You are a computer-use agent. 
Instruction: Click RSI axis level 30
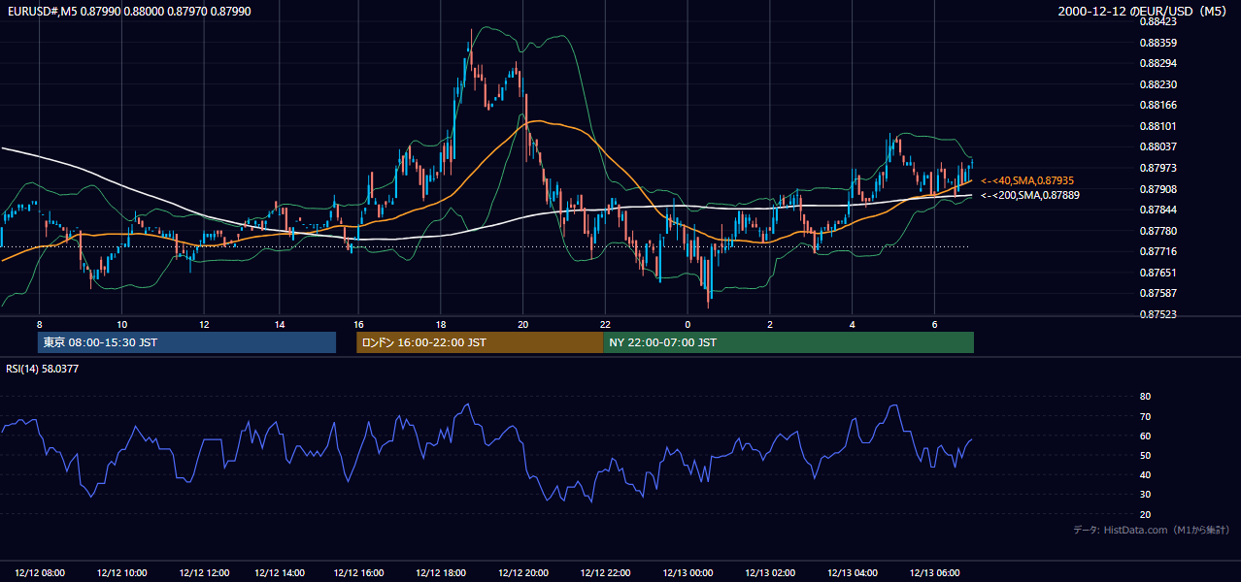(1145, 495)
